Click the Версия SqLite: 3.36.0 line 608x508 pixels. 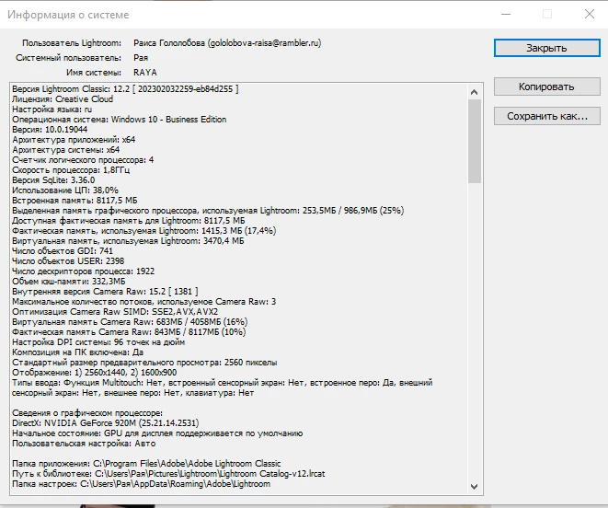coord(53,180)
